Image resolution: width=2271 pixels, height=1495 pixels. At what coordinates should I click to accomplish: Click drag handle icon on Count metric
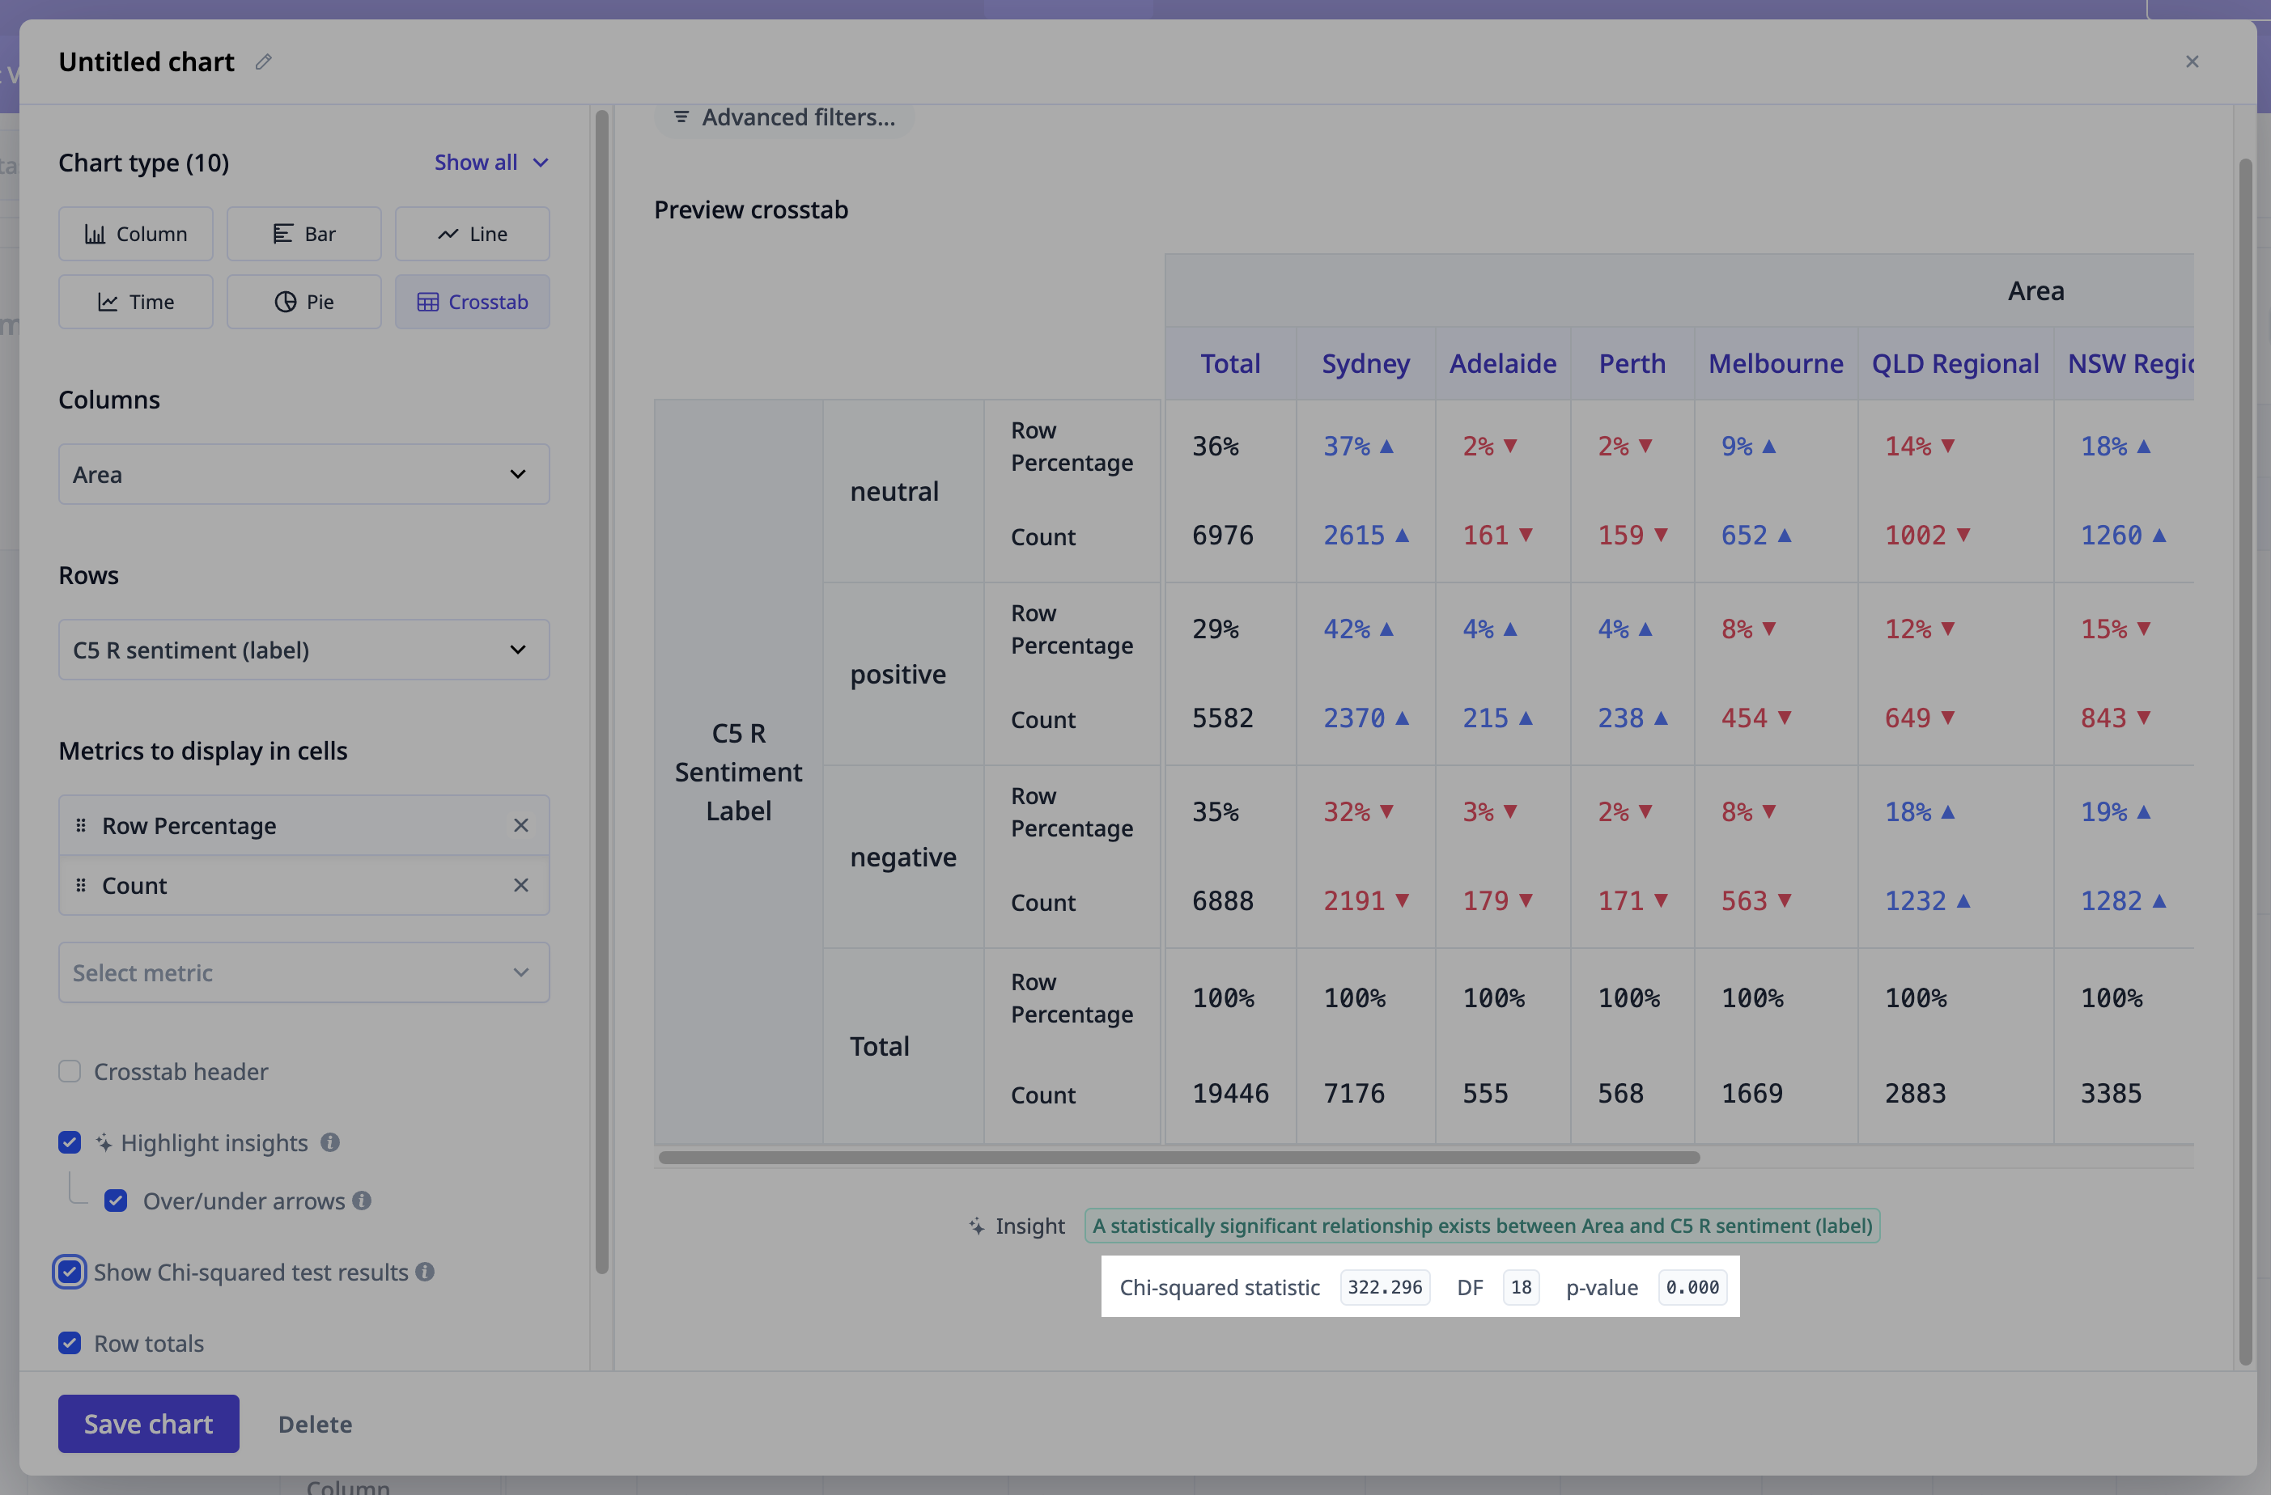click(x=81, y=885)
